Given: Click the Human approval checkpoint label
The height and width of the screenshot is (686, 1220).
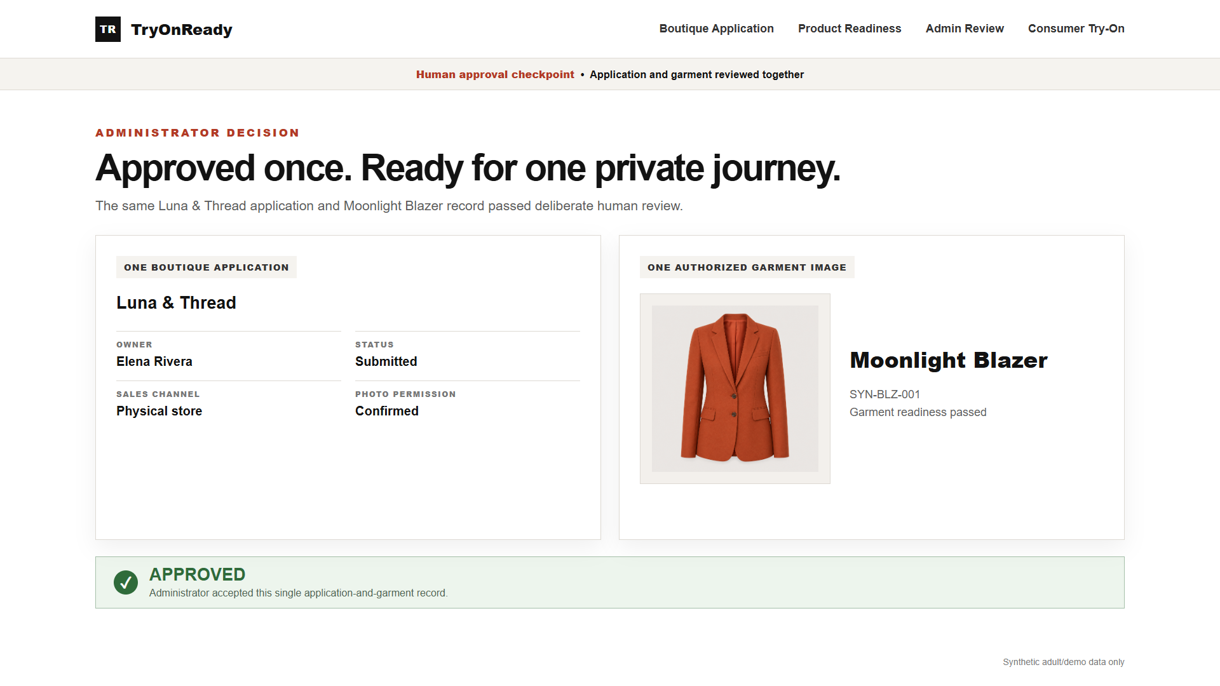Looking at the screenshot, I should 495,74.
